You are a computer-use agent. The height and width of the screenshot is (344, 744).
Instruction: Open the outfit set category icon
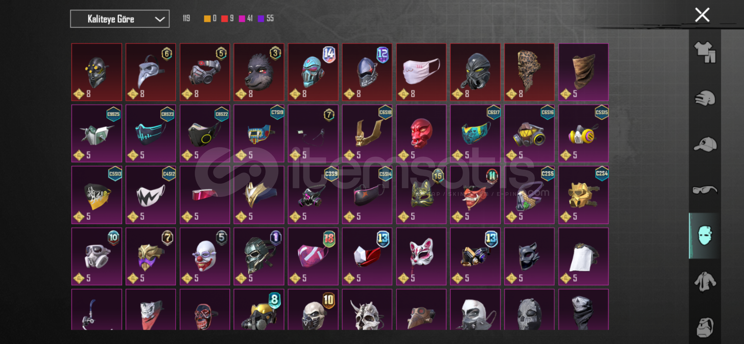705,52
